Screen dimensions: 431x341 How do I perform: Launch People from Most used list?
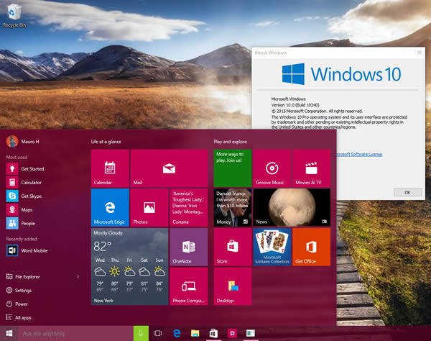21,223
